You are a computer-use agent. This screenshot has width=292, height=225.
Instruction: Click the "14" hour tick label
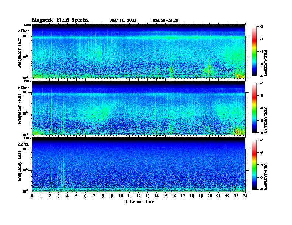156,196
